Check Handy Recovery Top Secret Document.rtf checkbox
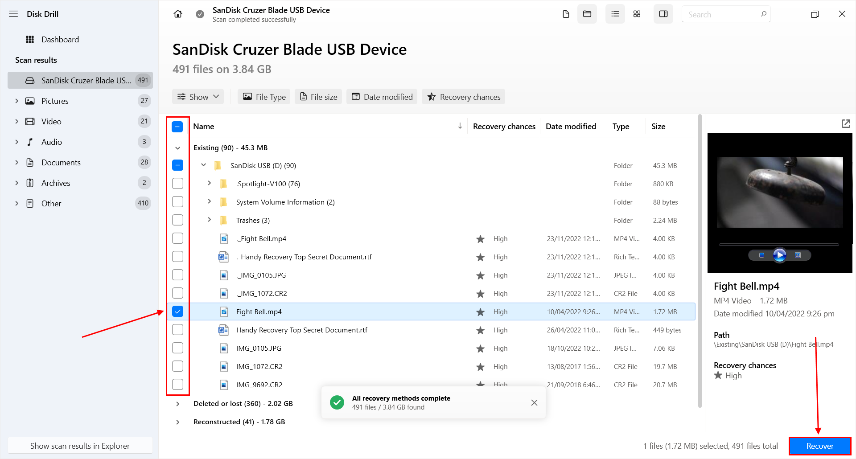This screenshot has width=856, height=459. click(177, 330)
